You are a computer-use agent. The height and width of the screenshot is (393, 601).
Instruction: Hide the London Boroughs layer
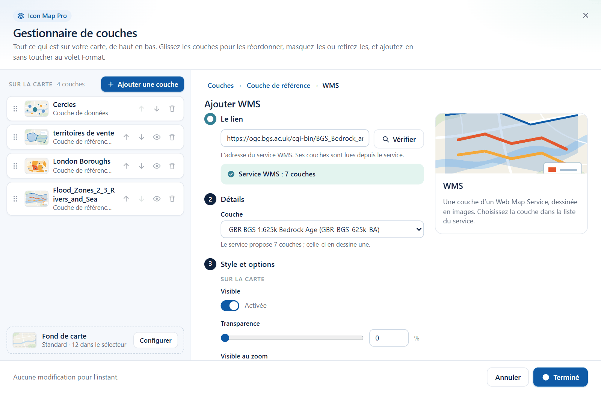pyautogui.click(x=157, y=166)
